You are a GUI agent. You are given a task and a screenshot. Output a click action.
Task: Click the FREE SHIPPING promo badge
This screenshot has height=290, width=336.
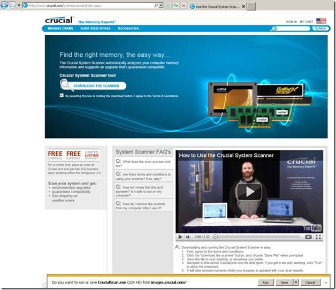55,155
